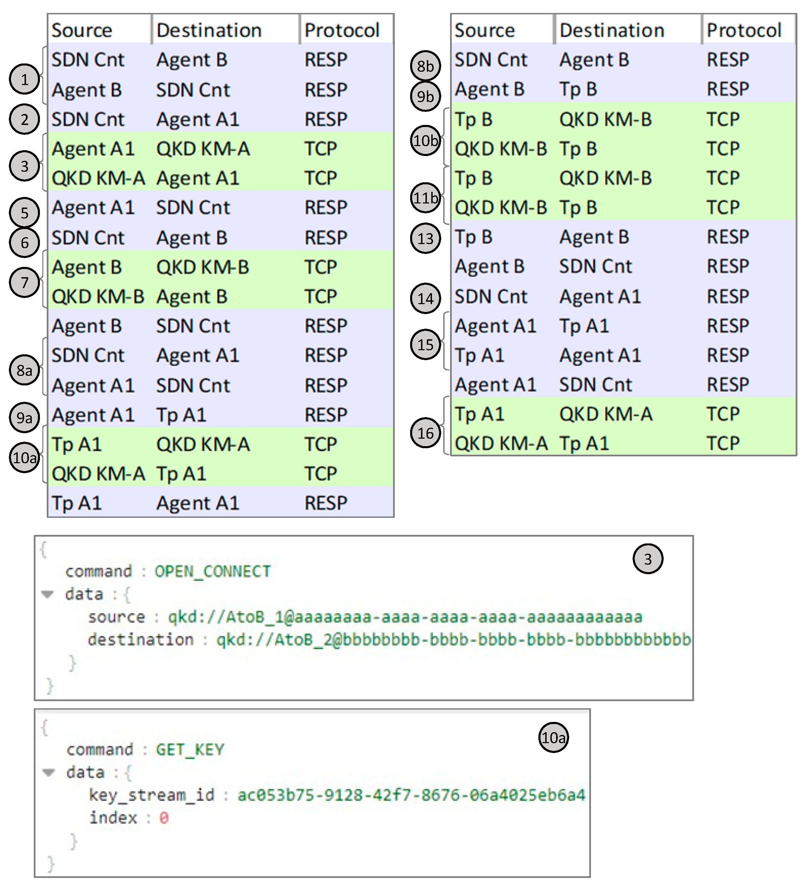Click the circled 9b step marker
This screenshot has width=809, height=894.
(425, 96)
